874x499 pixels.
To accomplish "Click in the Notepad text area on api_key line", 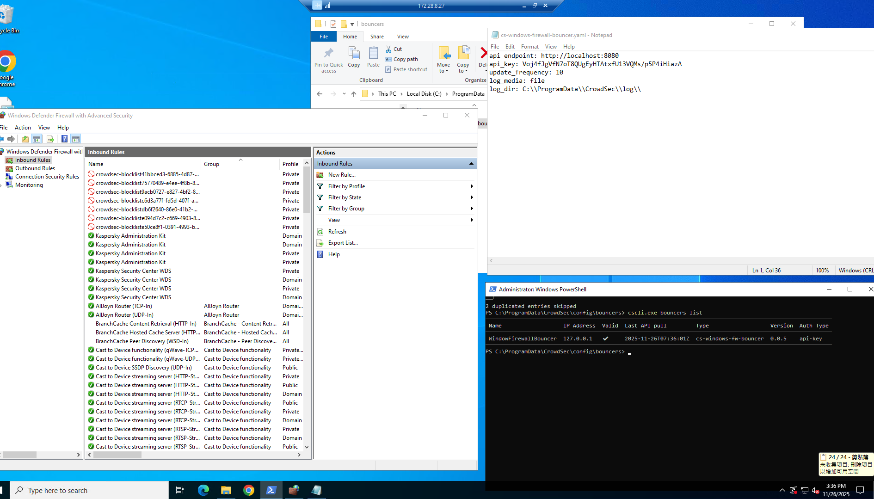I will pos(585,64).
